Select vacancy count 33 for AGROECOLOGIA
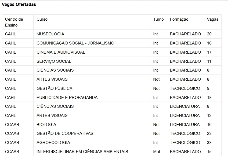The image size is (228, 156). point(209,143)
